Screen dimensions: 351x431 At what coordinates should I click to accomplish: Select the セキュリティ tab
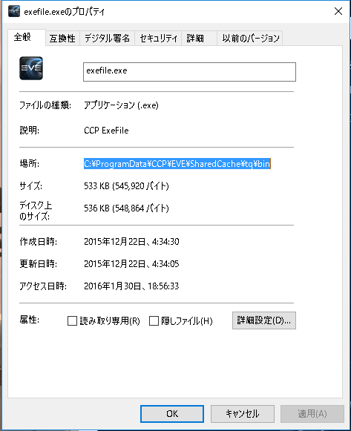pyautogui.click(x=158, y=38)
